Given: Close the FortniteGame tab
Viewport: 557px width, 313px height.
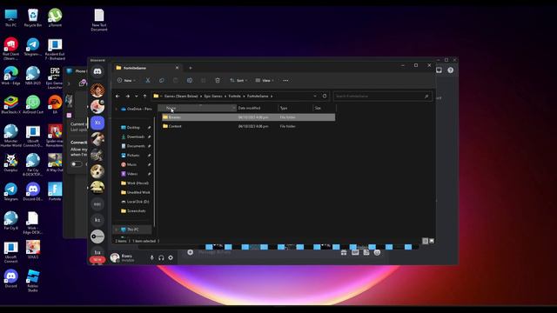Looking at the screenshot, I should (x=177, y=68).
